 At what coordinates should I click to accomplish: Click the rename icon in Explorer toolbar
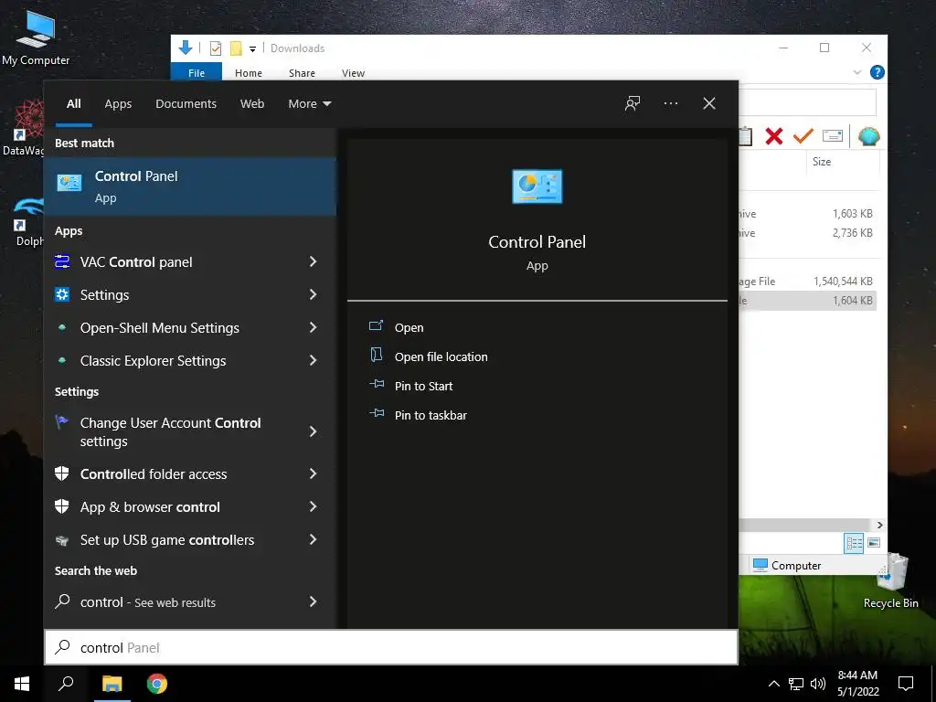[833, 136]
